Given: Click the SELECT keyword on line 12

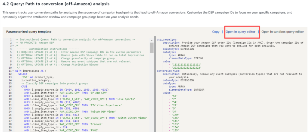Looking at the screenshot, I should pyautogui.click(x=23, y=74).
